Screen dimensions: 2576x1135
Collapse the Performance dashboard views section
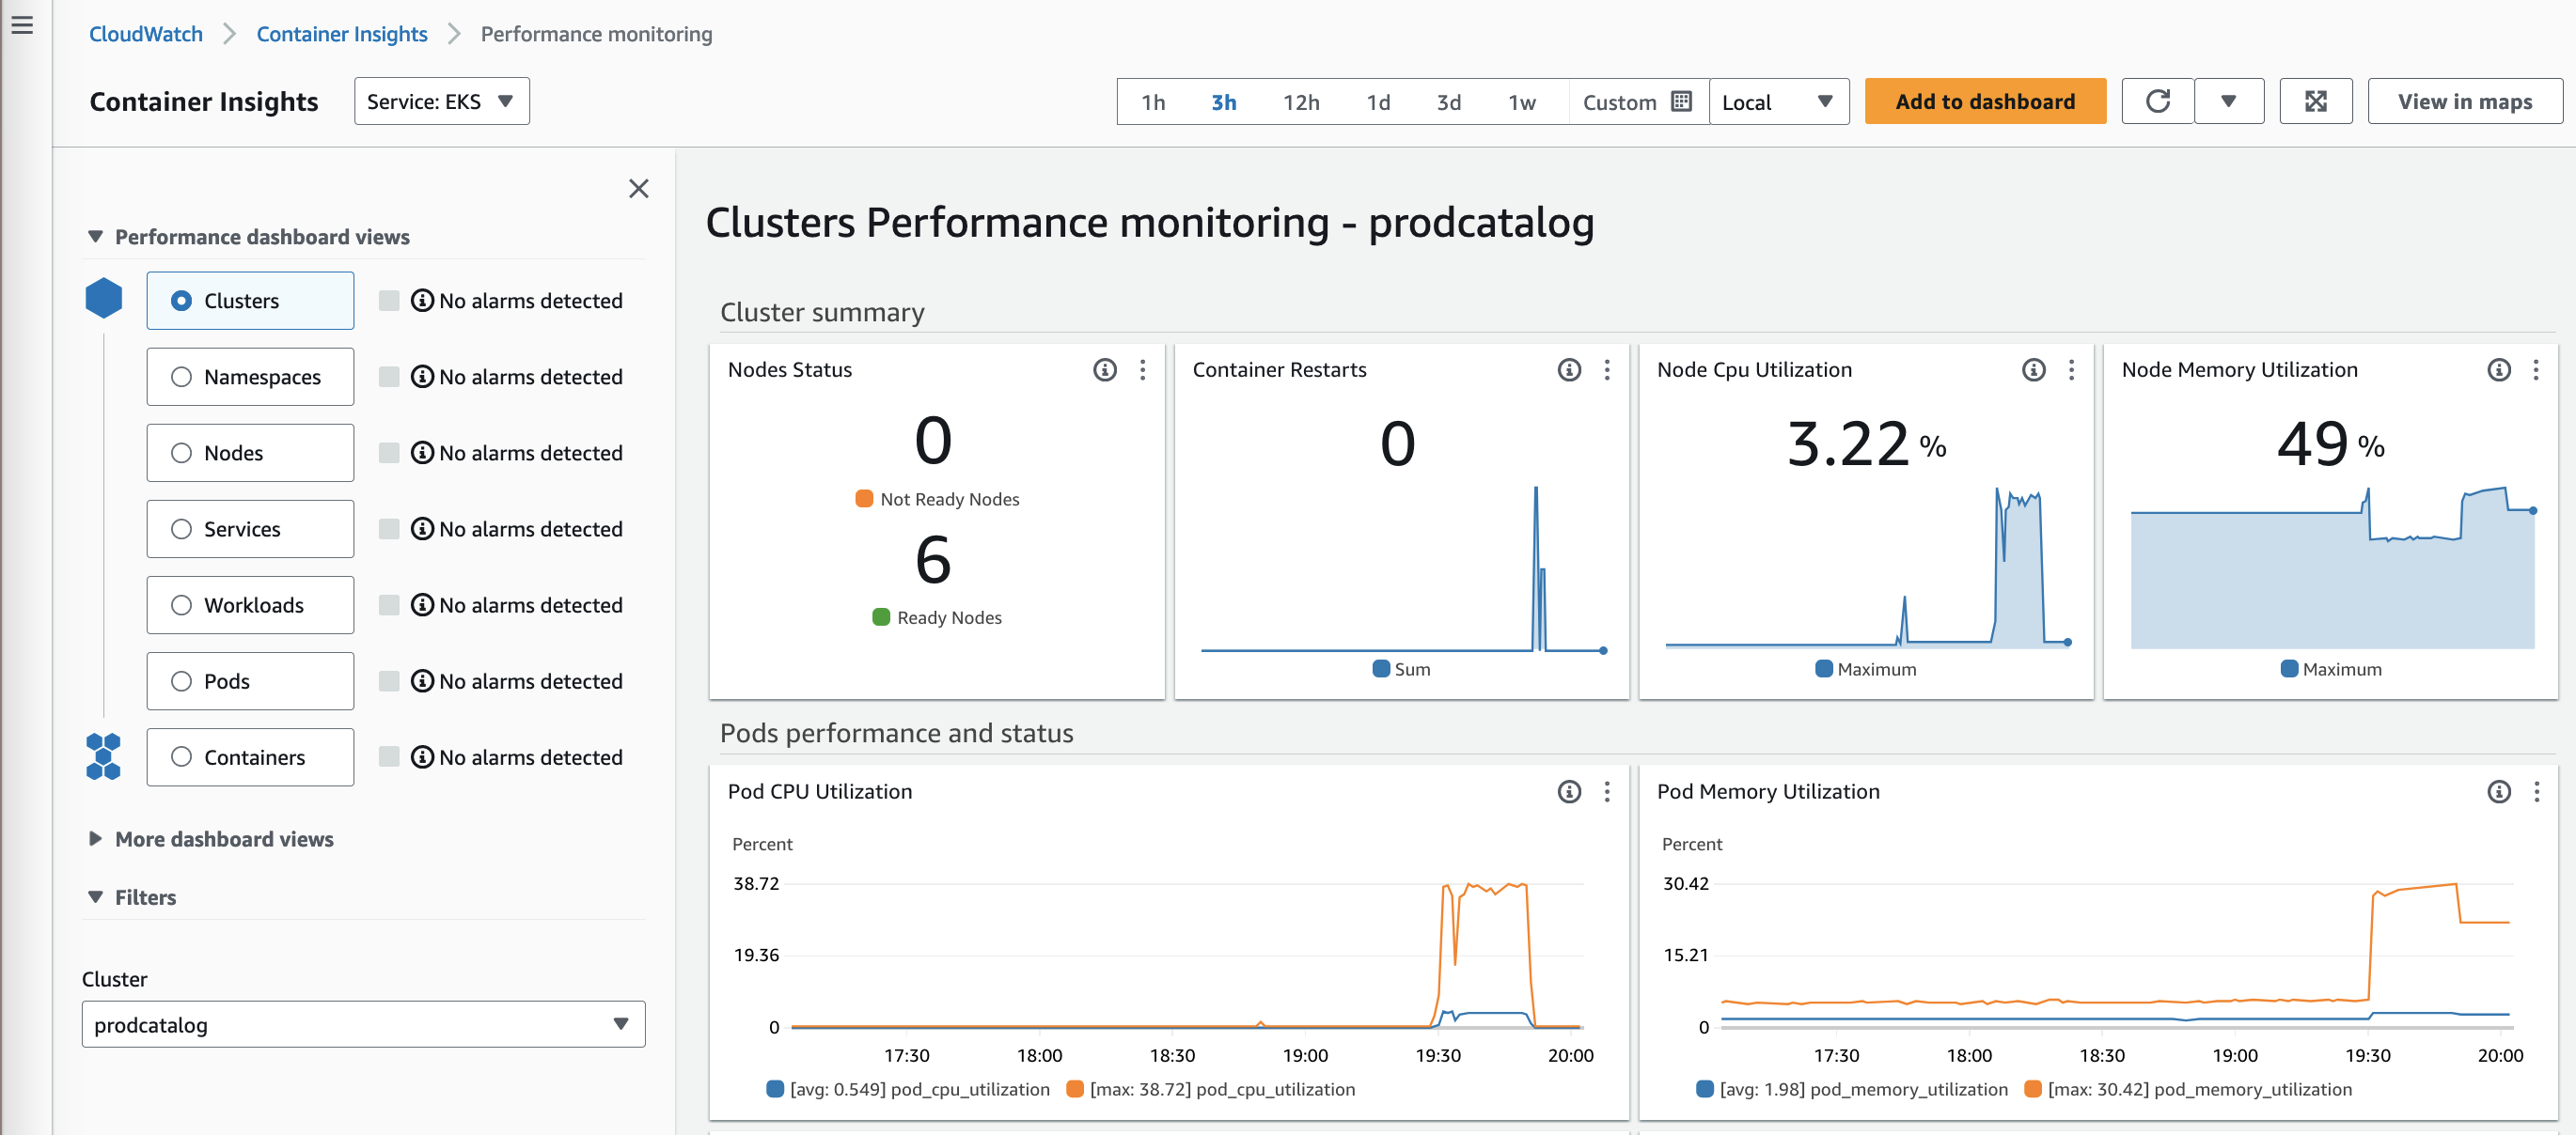coord(94,236)
